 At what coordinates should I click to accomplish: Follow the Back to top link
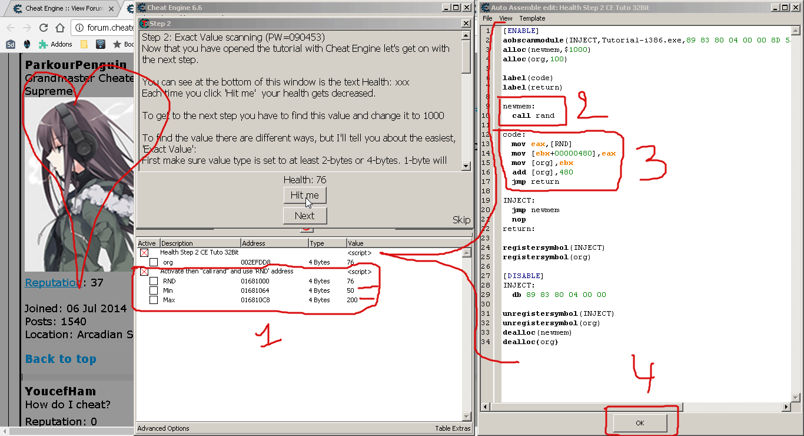pyautogui.click(x=61, y=359)
